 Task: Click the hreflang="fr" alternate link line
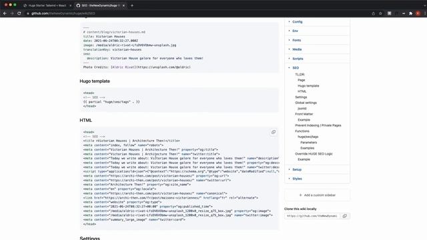(x=171, y=198)
